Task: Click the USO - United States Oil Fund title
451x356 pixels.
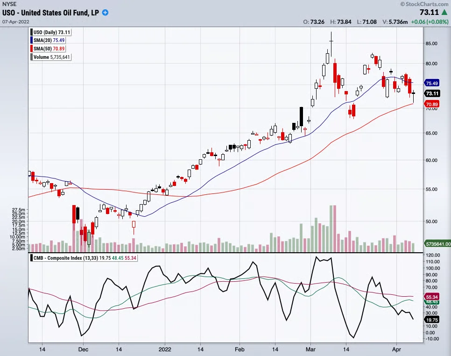Action: (50, 13)
